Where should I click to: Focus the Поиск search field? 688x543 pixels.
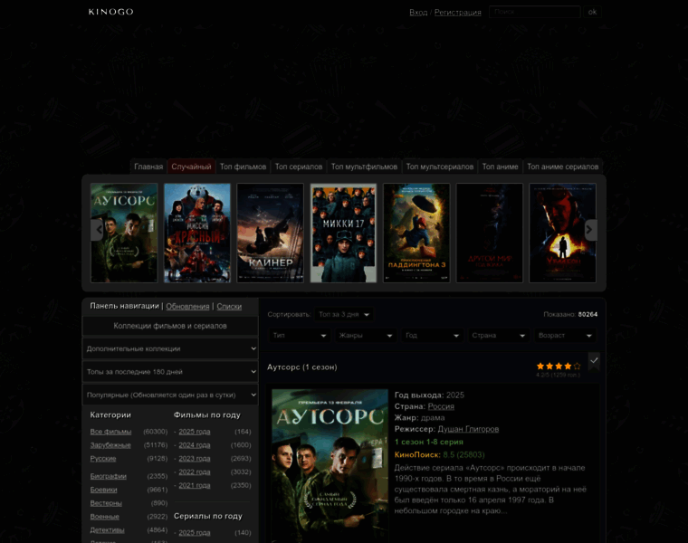tap(534, 12)
